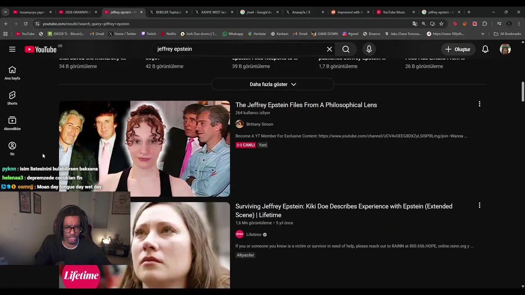Open Binance bookmark
The height and width of the screenshot is (295, 525).
click(x=371, y=34)
